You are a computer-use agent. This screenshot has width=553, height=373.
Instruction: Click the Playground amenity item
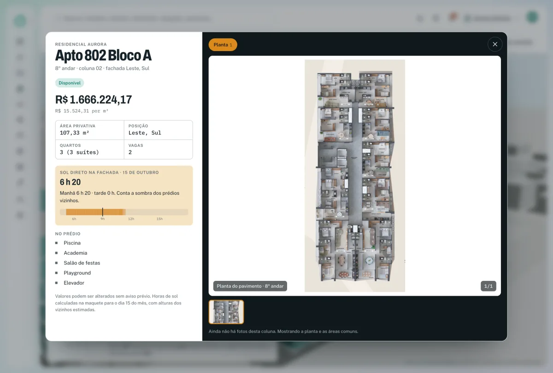(x=77, y=273)
